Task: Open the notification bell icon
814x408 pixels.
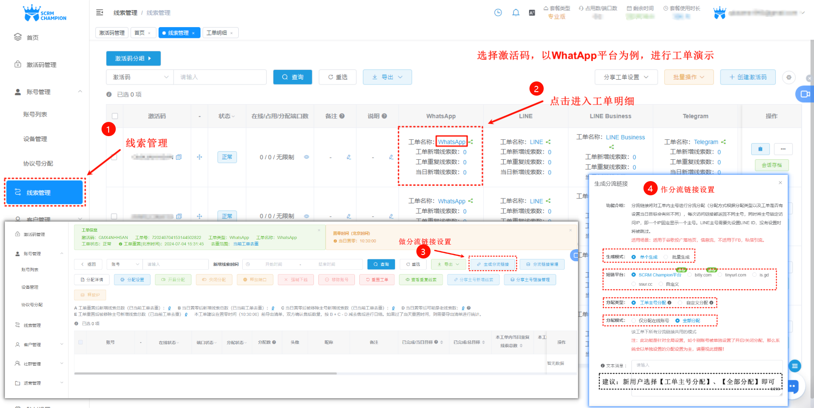Action: tap(516, 12)
